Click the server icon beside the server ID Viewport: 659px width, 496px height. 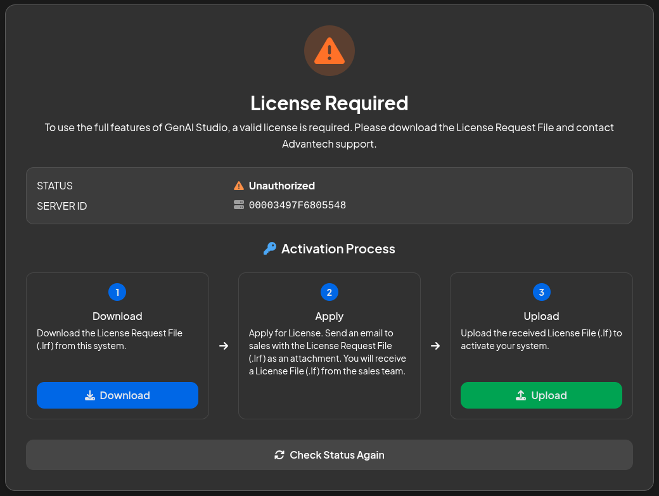[x=239, y=205]
